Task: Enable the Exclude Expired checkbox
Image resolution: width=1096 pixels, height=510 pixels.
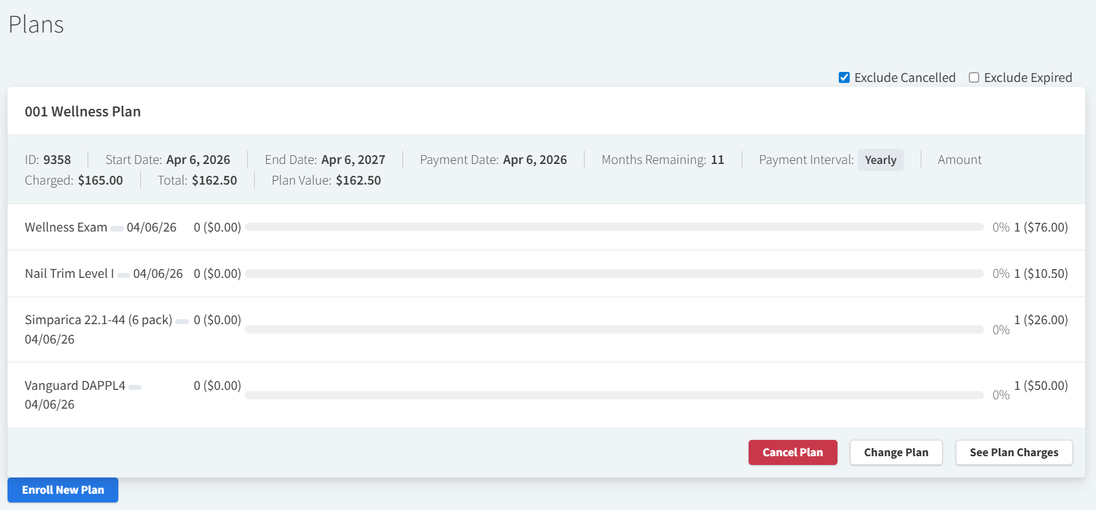Action: click(x=974, y=78)
